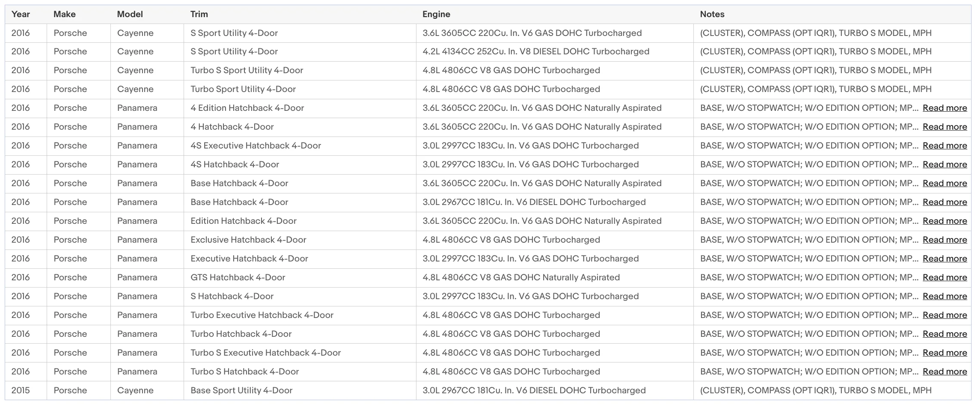
Task: Show more notes for S Hatchback 4-Door
Action: (x=945, y=297)
